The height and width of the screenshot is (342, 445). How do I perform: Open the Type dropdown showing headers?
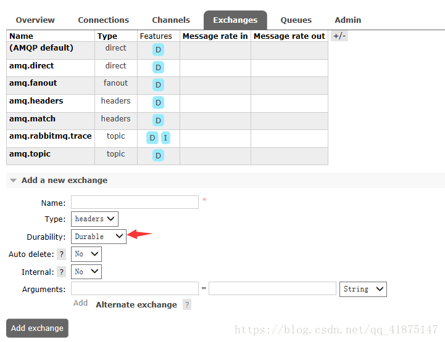pos(94,219)
